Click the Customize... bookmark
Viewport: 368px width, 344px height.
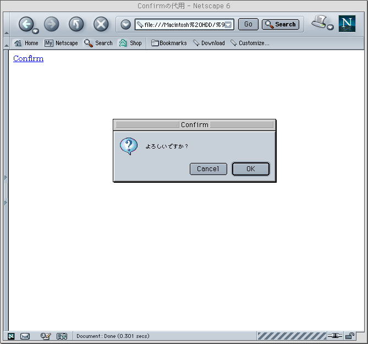click(250, 43)
